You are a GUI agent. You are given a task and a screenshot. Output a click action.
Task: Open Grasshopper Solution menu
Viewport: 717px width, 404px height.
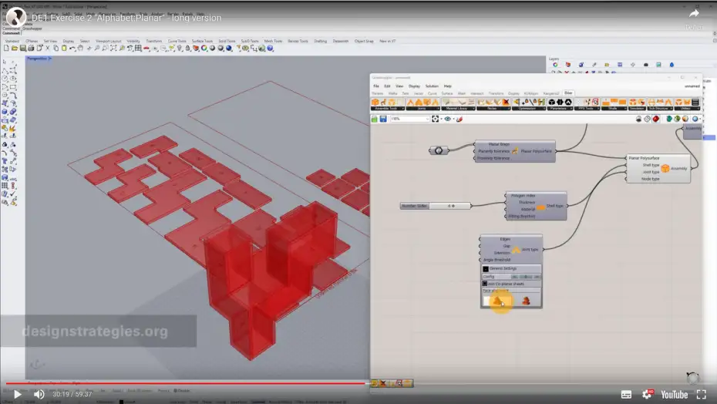click(432, 86)
